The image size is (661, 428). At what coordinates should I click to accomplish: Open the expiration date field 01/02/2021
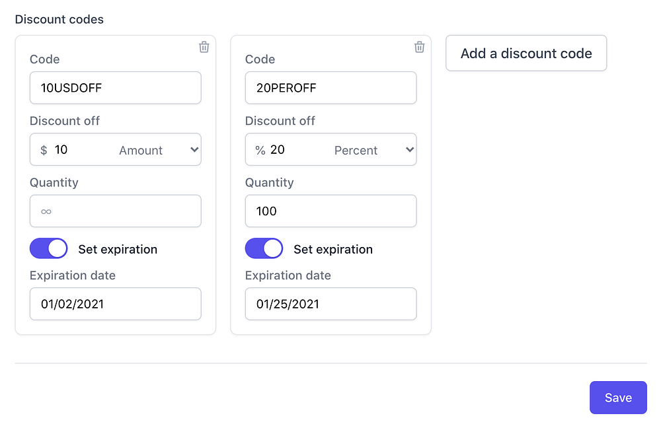pyautogui.click(x=116, y=304)
